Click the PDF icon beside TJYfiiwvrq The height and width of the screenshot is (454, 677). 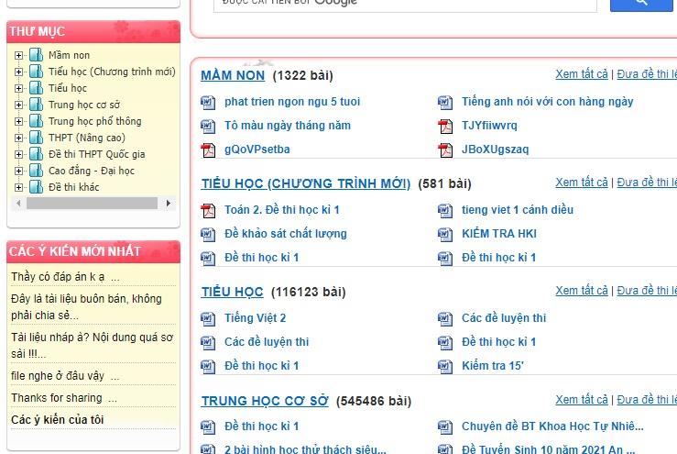445,127
